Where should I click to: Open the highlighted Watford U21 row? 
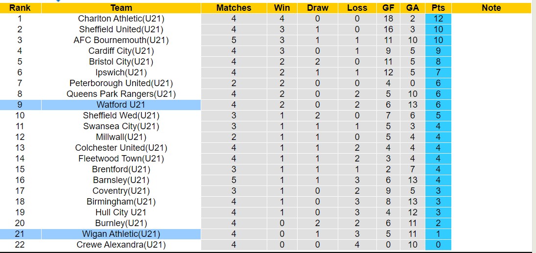[121, 105]
